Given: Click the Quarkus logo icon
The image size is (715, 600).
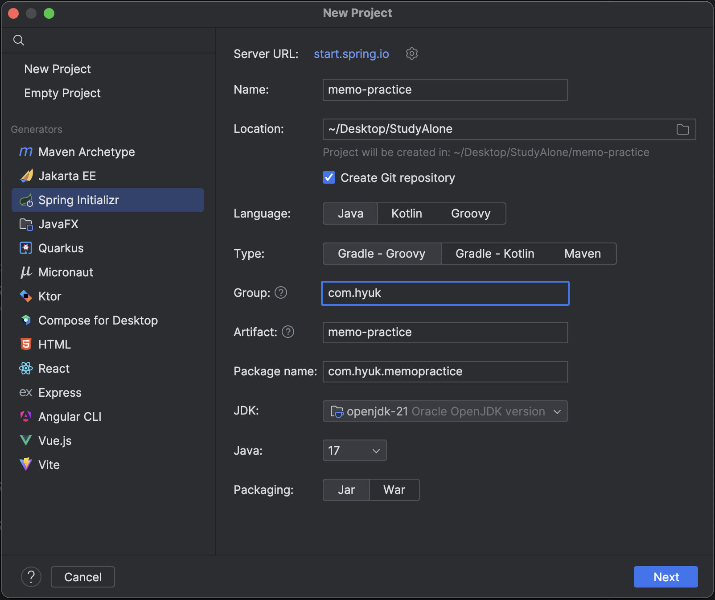Looking at the screenshot, I should click(x=26, y=248).
